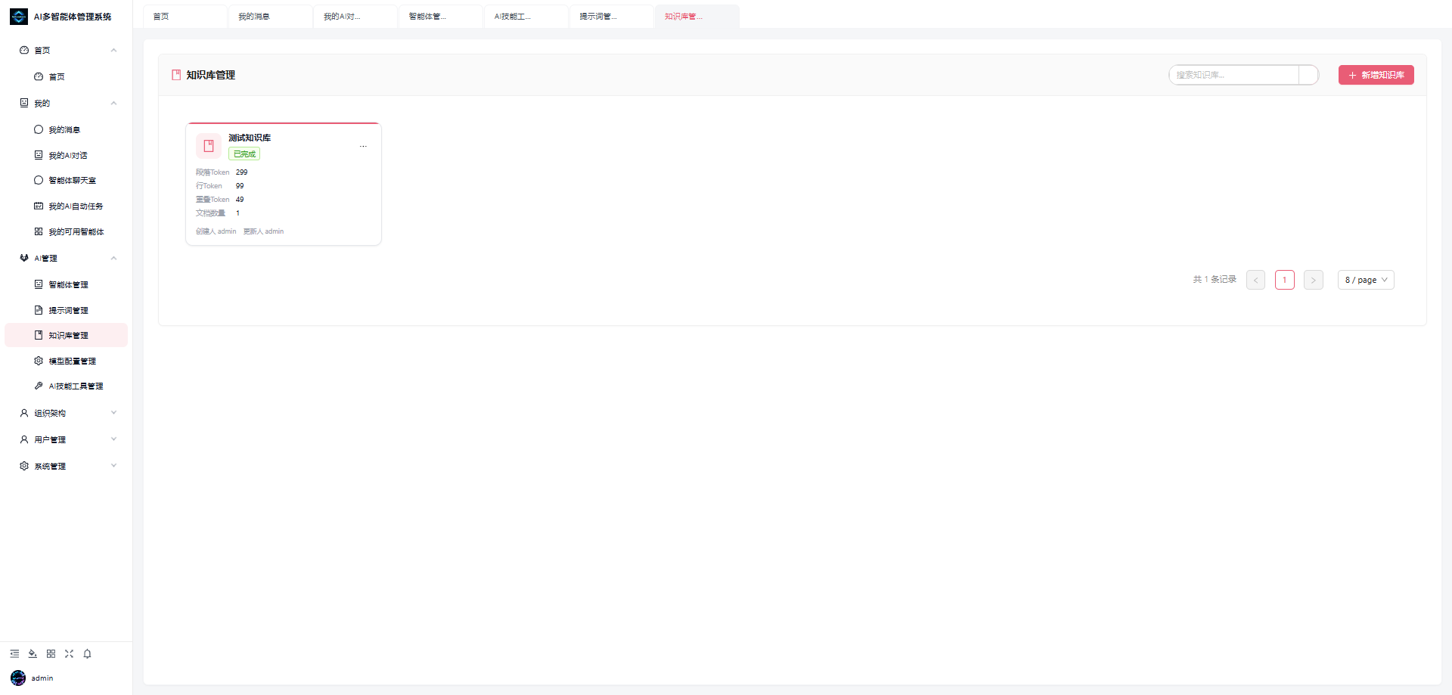Image resolution: width=1452 pixels, height=695 pixels.
Task: Open 我的可用智能体 in the sidebar
Action: (x=67, y=231)
